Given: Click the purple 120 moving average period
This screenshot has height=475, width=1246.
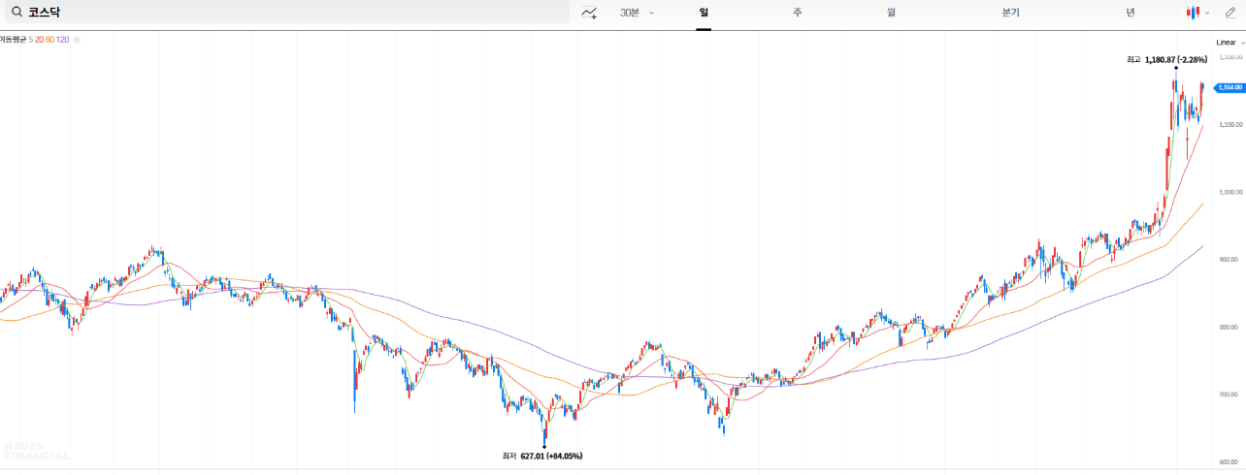Looking at the screenshot, I should click(63, 39).
